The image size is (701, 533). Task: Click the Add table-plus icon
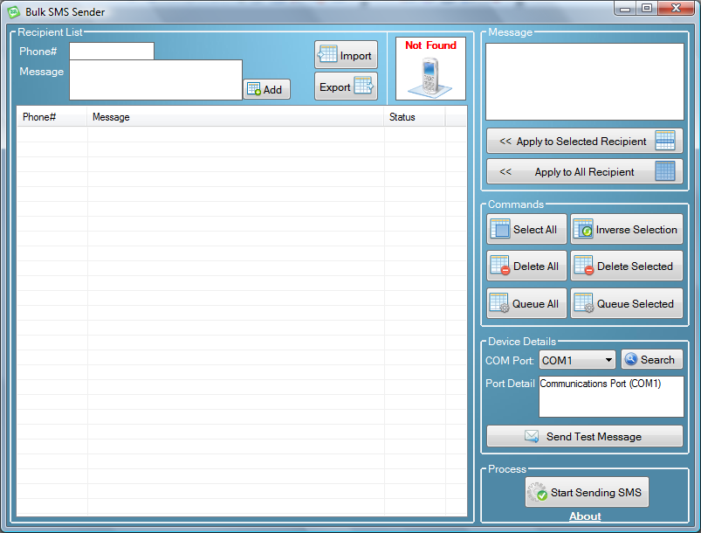click(x=254, y=89)
